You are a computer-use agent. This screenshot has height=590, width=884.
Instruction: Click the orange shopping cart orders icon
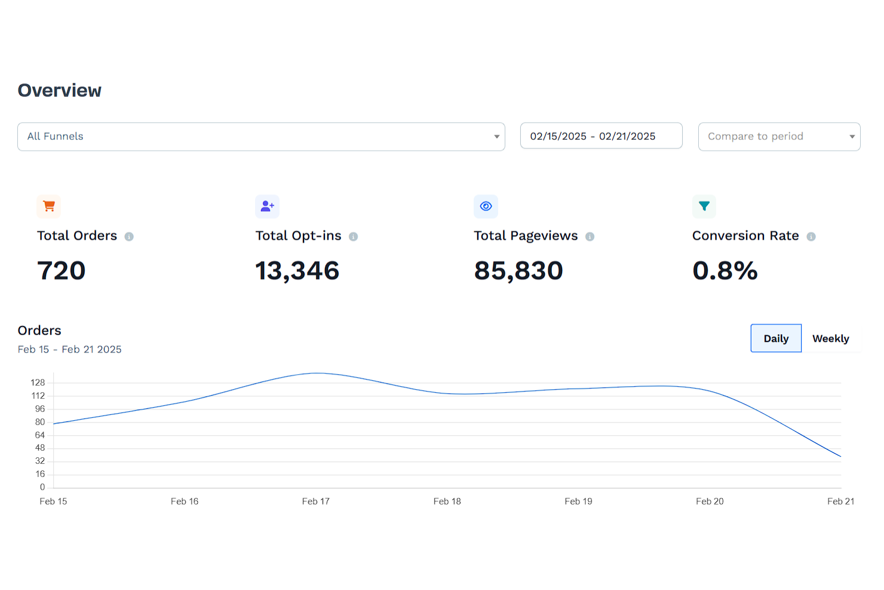(48, 206)
